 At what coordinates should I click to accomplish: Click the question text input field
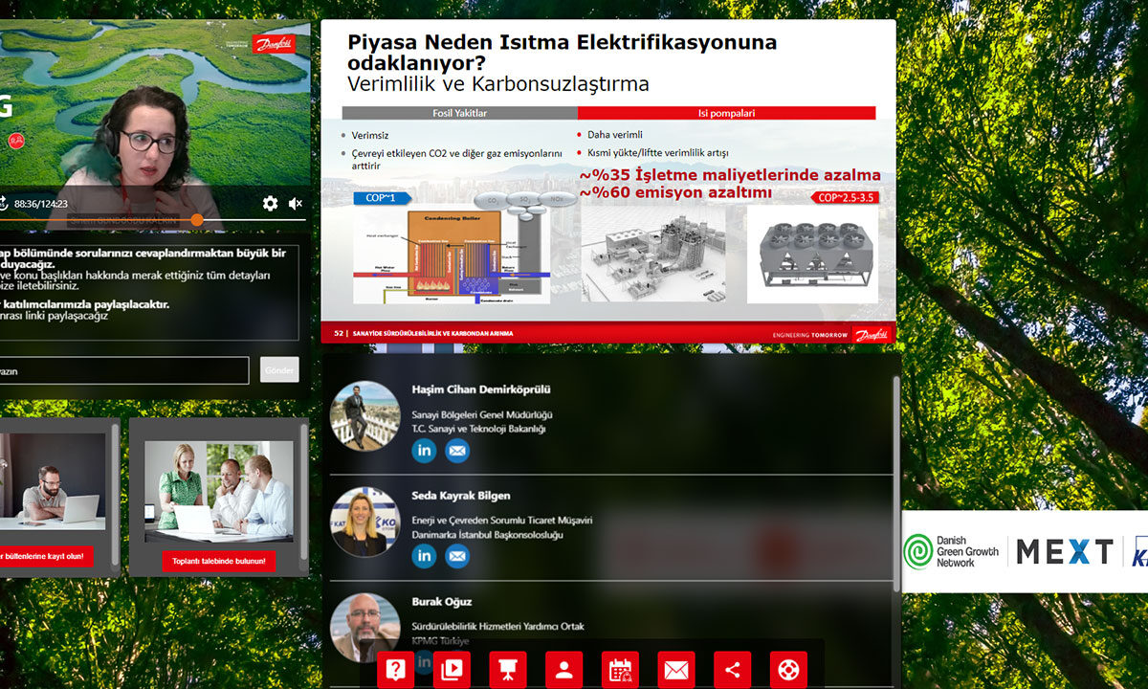tap(124, 370)
